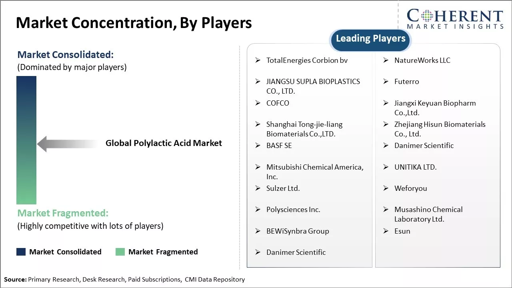Click the arrow bullet beside TotalEnergies Corbion bv
This screenshot has height=288, width=512.
coord(258,60)
